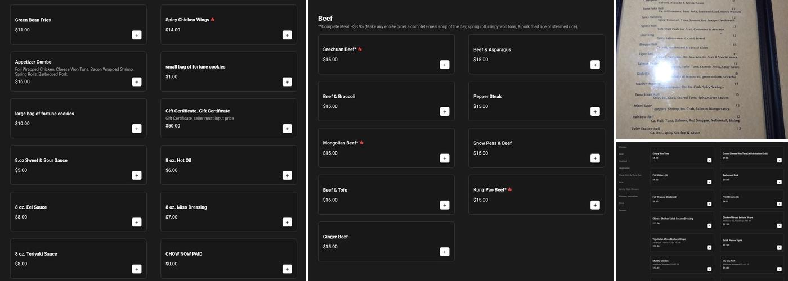Add Beef & Tofu to order

click(445, 205)
